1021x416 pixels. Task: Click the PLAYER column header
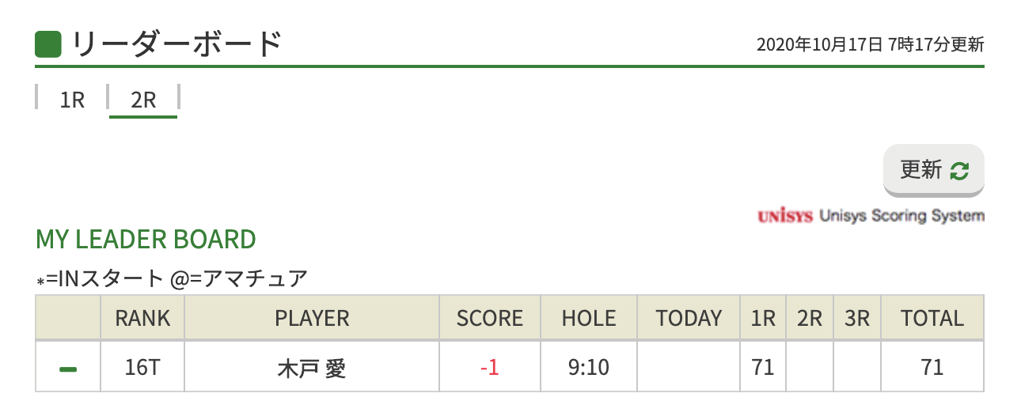[x=312, y=318]
